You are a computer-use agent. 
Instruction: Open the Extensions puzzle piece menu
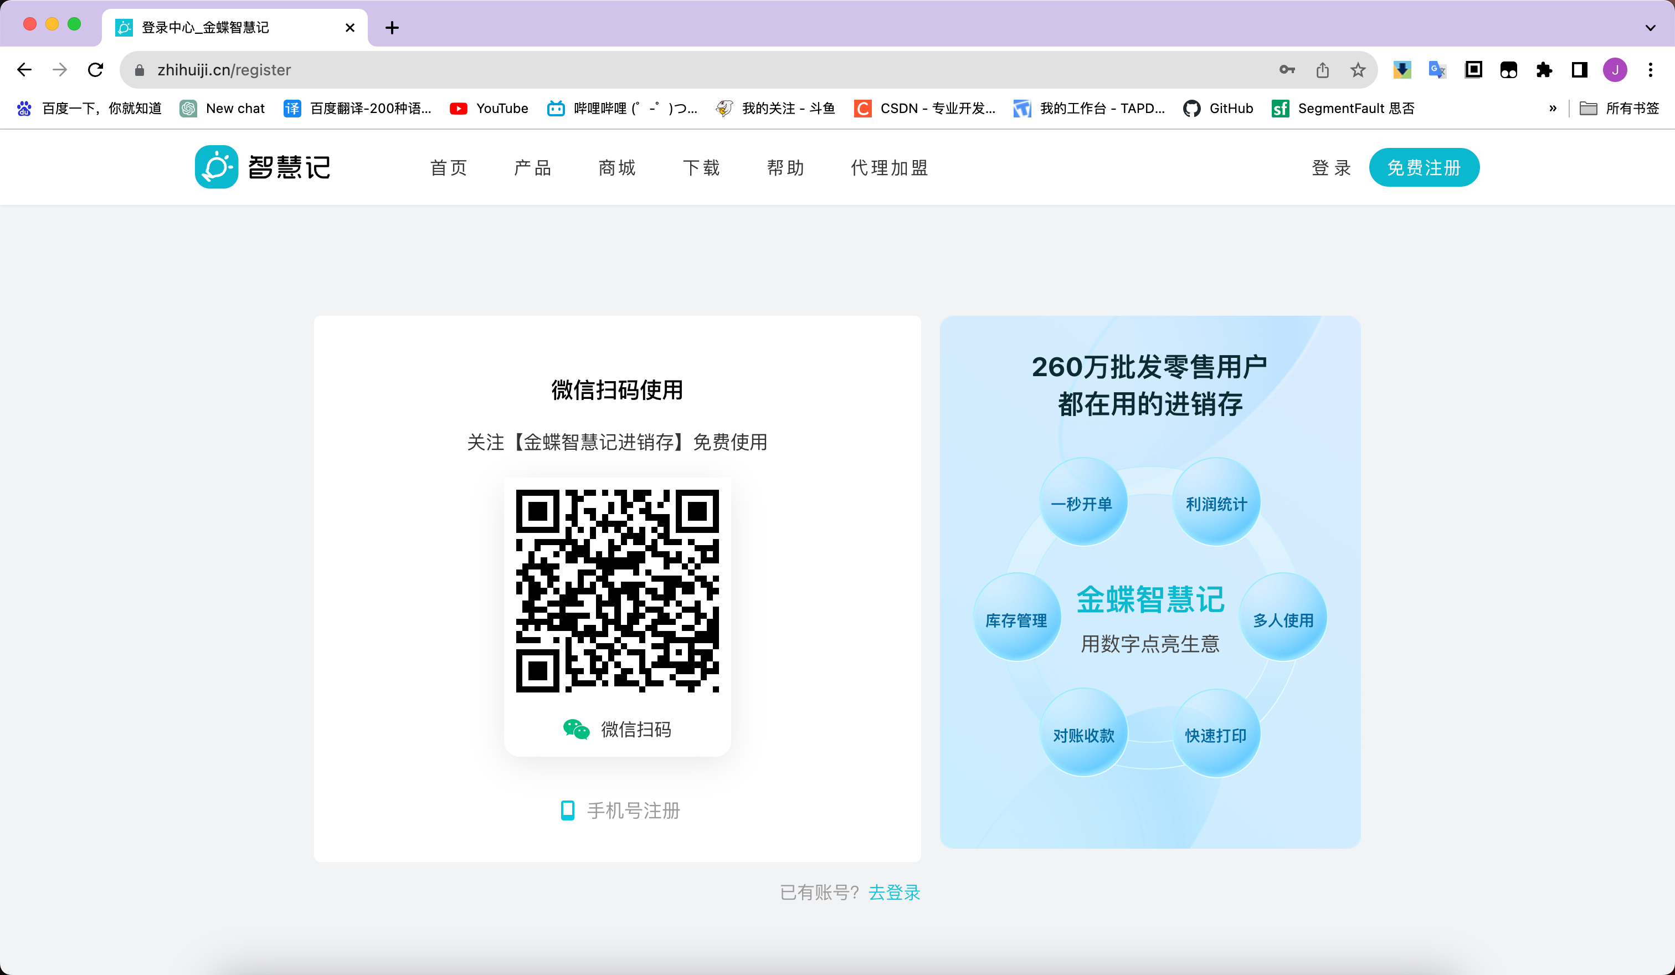pyautogui.click(x=1544, y=70)
